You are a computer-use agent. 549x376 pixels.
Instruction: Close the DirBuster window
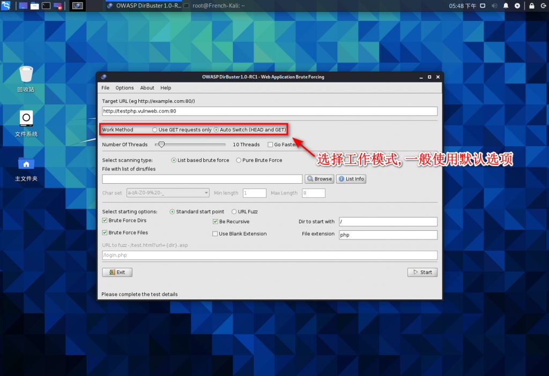437,77
